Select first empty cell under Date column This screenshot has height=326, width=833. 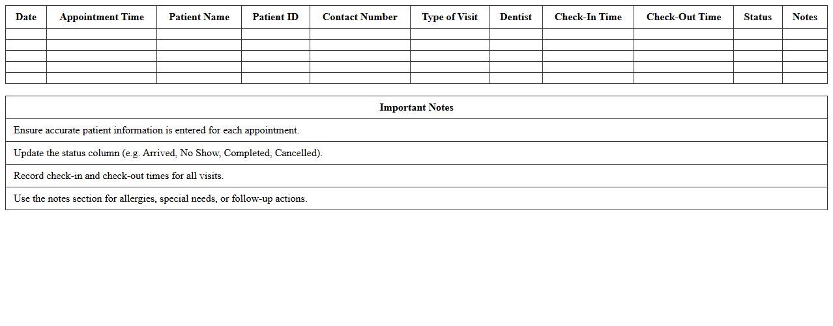pos(26,34)
